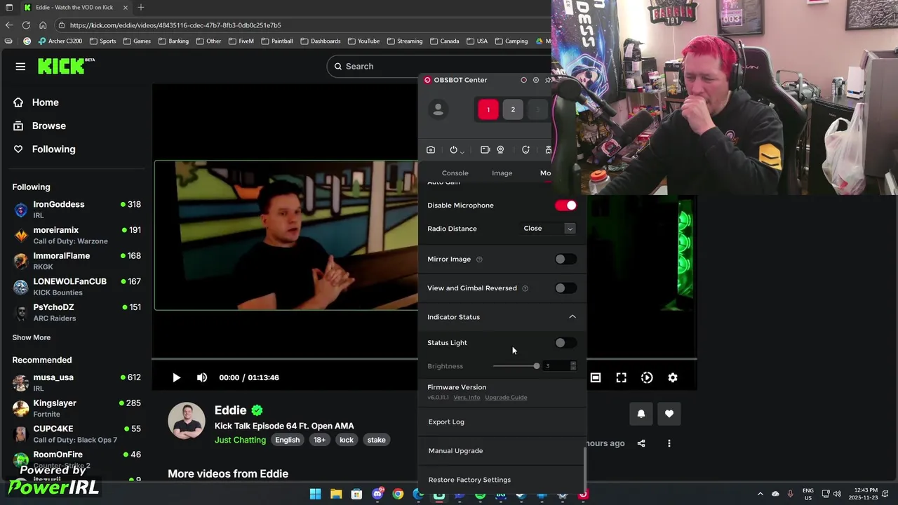Open IronGoddess channel in Following
The height and width of the screenshot is (505, 898).
(76, 209)
